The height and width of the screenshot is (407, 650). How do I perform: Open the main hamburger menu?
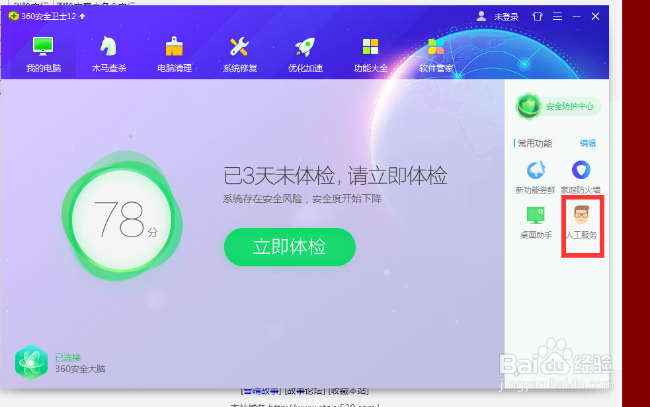(x=557, y=16)
